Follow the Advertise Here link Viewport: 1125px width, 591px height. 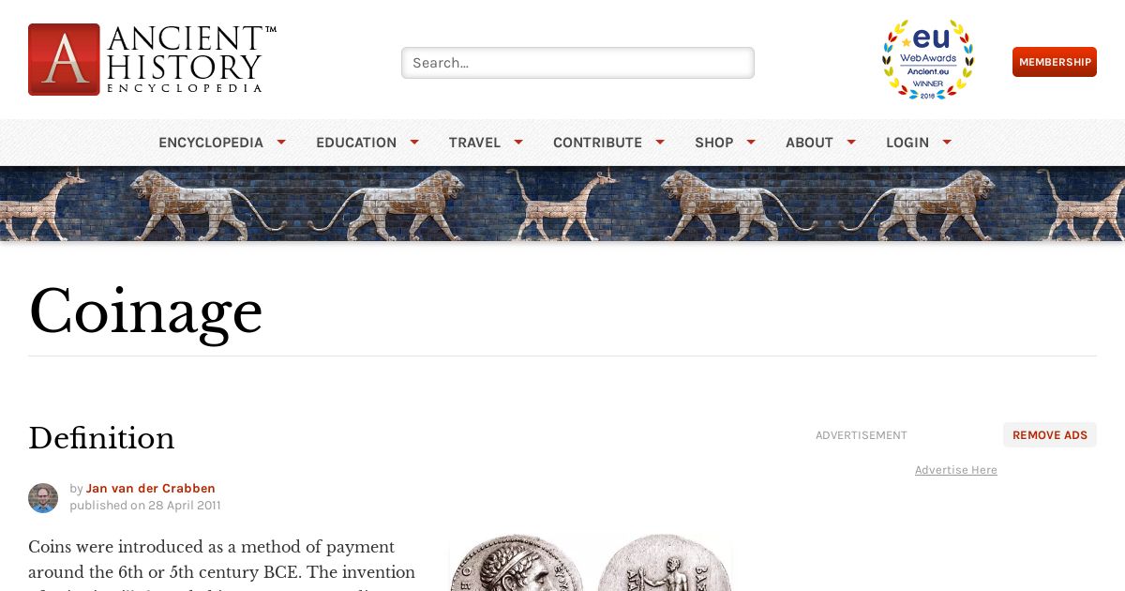pyautogui.click(x=956, y=470)
